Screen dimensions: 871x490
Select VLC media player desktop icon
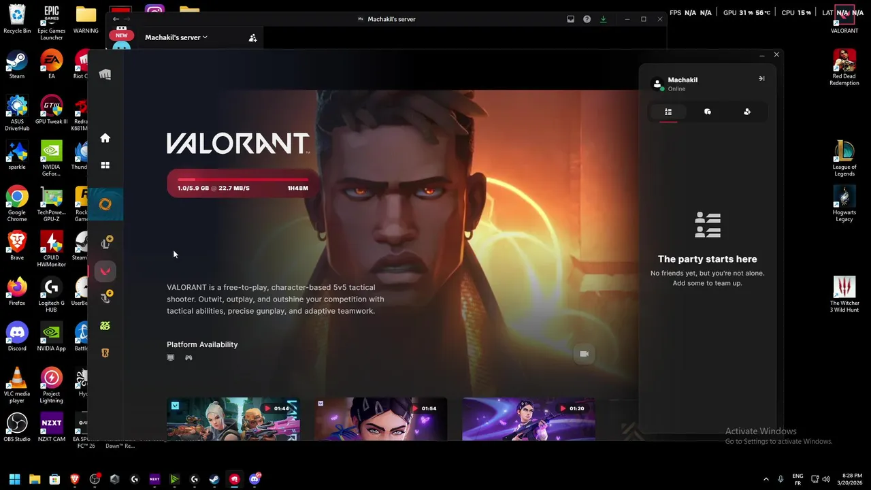[x=17, y=385]
